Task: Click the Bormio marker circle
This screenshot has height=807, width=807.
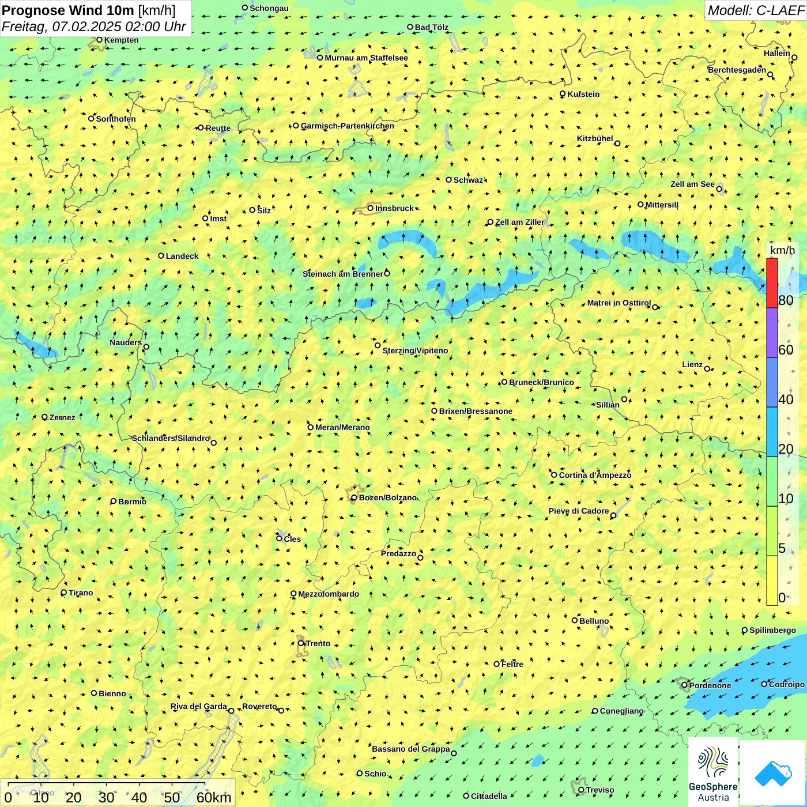Action: coord(114,501)
